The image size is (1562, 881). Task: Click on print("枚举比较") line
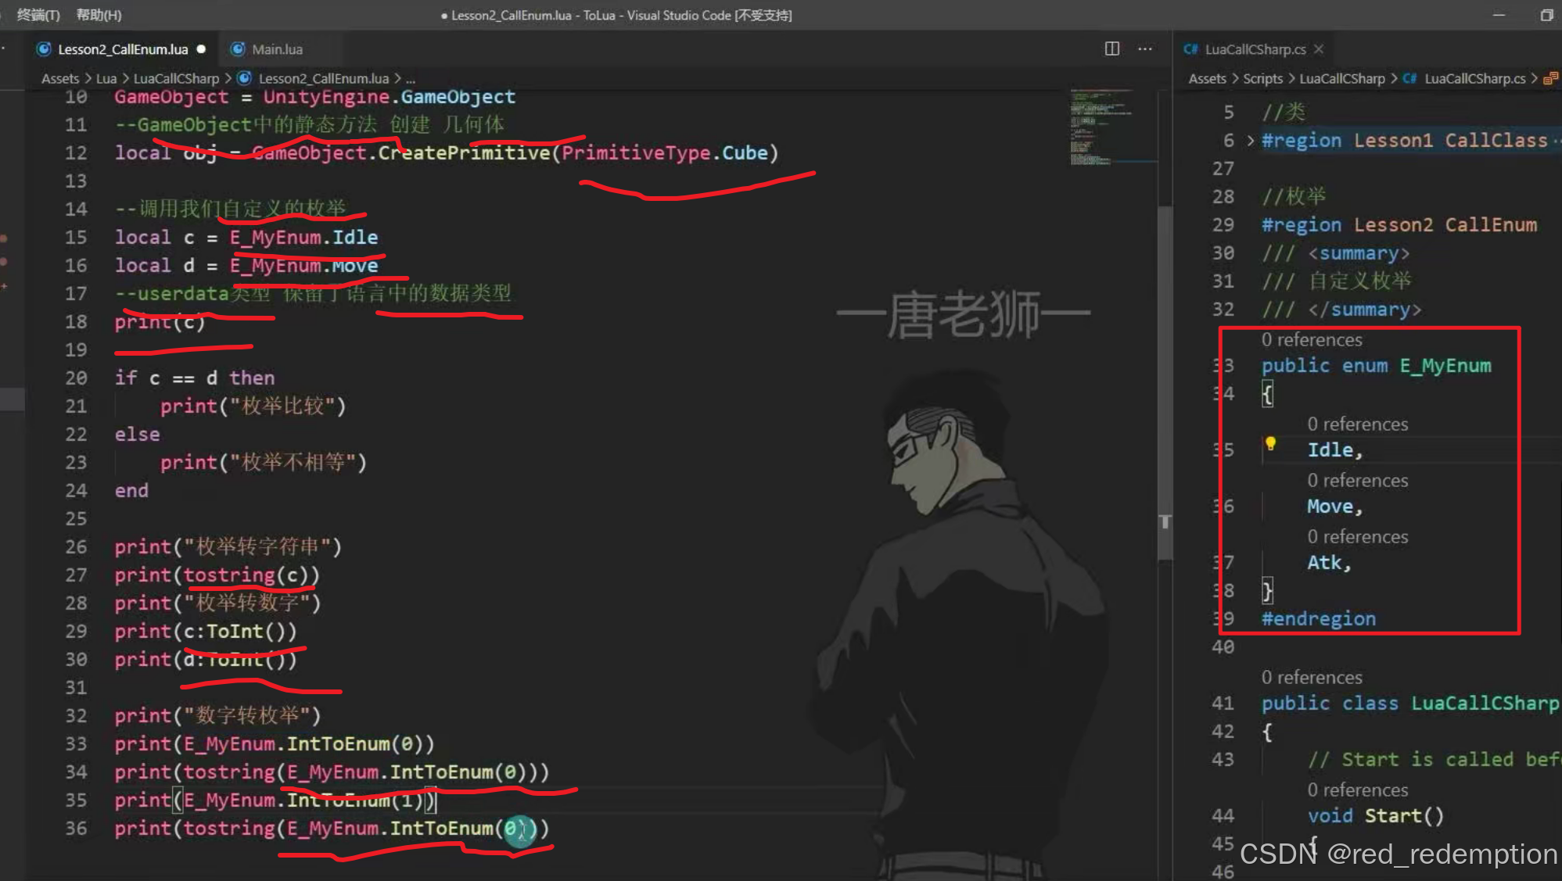pyautogui.click(x=253, y=406)
